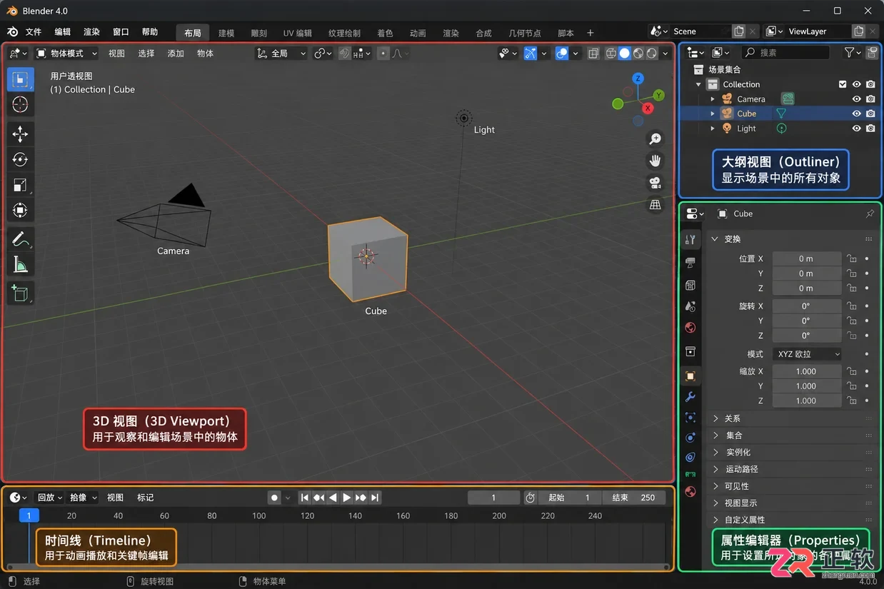Viewport: 884px width, 589px height.
Task: Switch to the 建模 workspace tab
Action: pos(226,33)
